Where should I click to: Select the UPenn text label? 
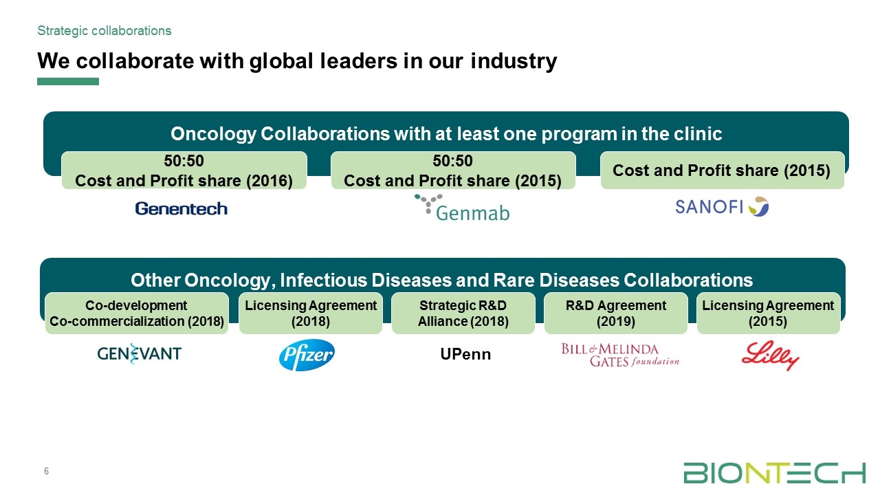tap(465, 355)
